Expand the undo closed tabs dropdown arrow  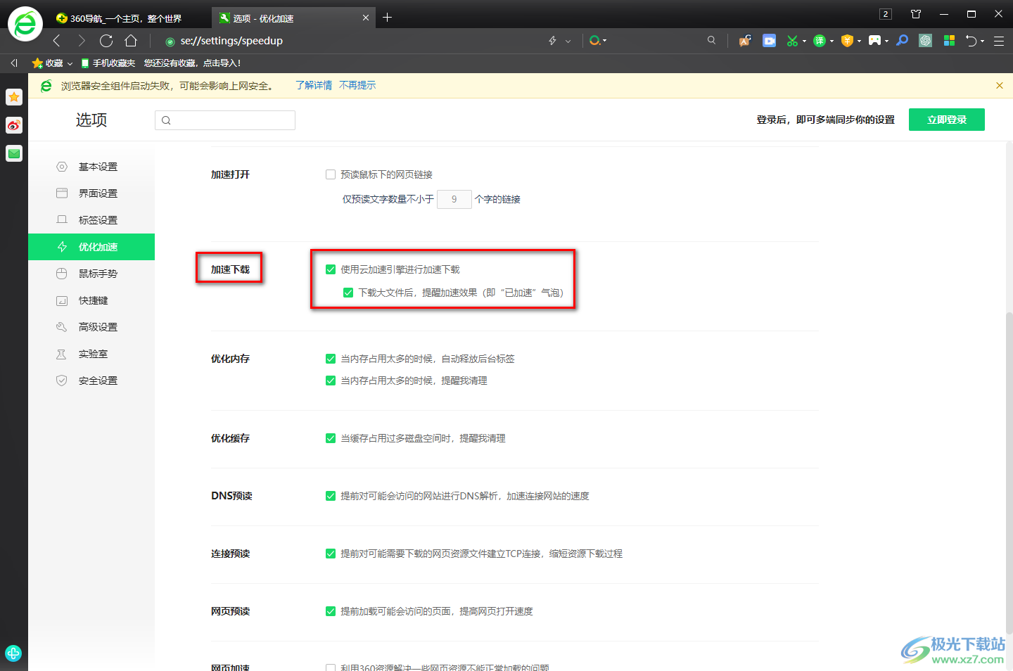pos(983,41)
